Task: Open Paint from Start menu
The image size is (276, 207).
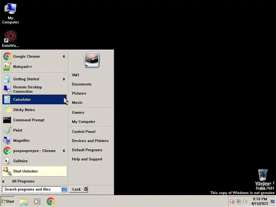Action: pos(34,130)
